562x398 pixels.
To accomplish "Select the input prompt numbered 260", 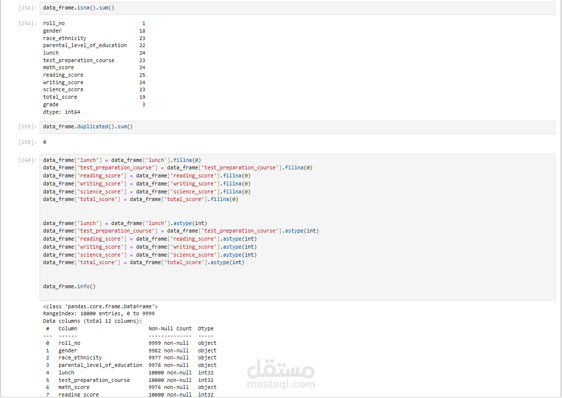I will click(27, 160).
